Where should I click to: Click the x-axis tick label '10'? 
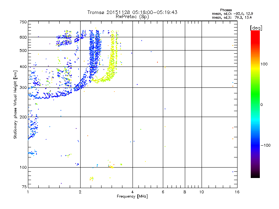click(202, 192)
